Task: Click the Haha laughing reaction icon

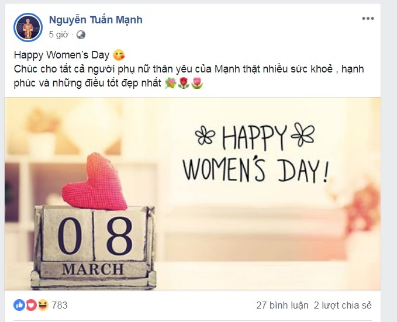Action: (x=43, y=304)
